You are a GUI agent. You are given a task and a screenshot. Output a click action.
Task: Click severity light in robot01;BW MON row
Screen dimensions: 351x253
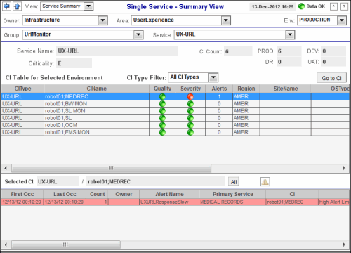[x=190, y=104]
